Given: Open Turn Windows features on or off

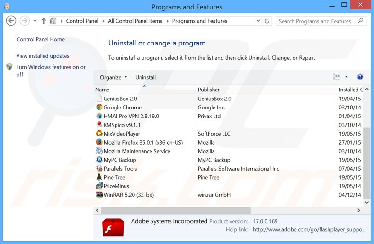Looking at the screenshot, I should (x=51, y=71).
